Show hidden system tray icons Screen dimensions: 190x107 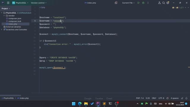137,104
